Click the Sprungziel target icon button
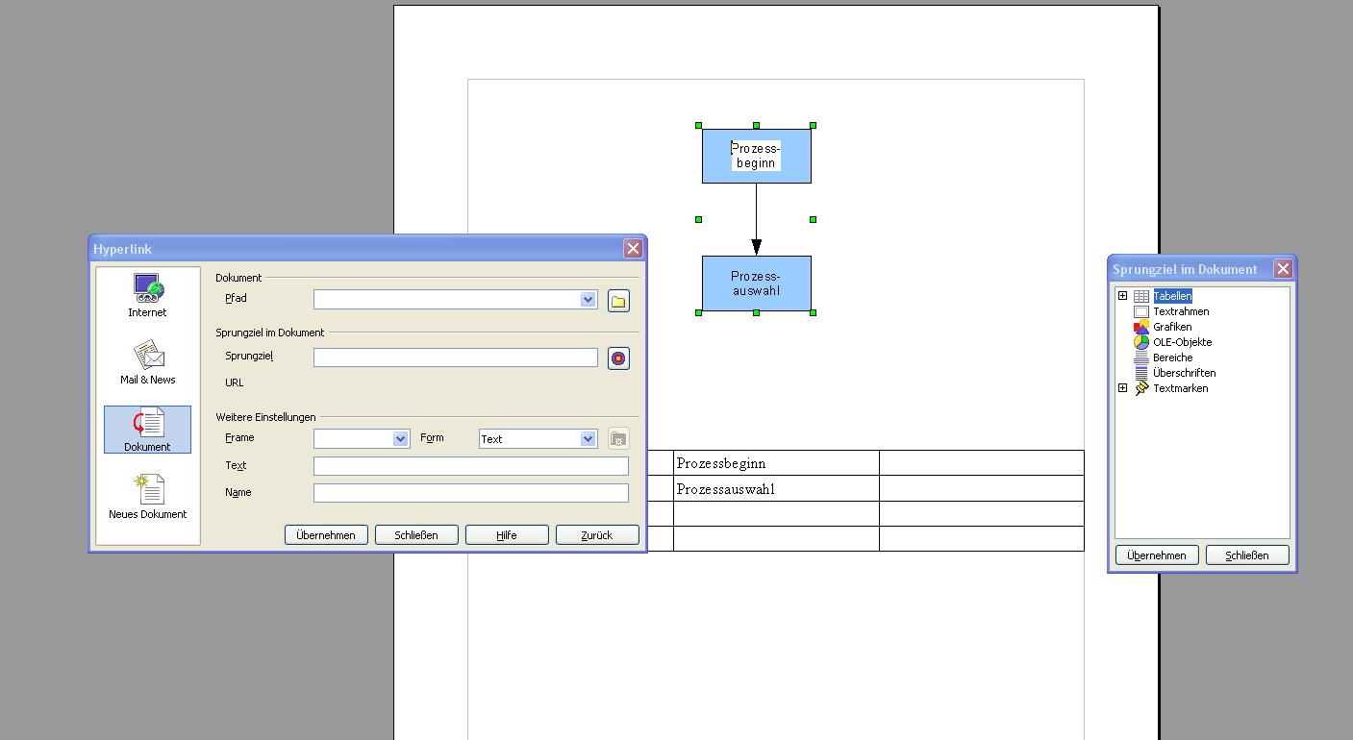The height and width of the screenshot is (740, 1353). tap(618, 358)
